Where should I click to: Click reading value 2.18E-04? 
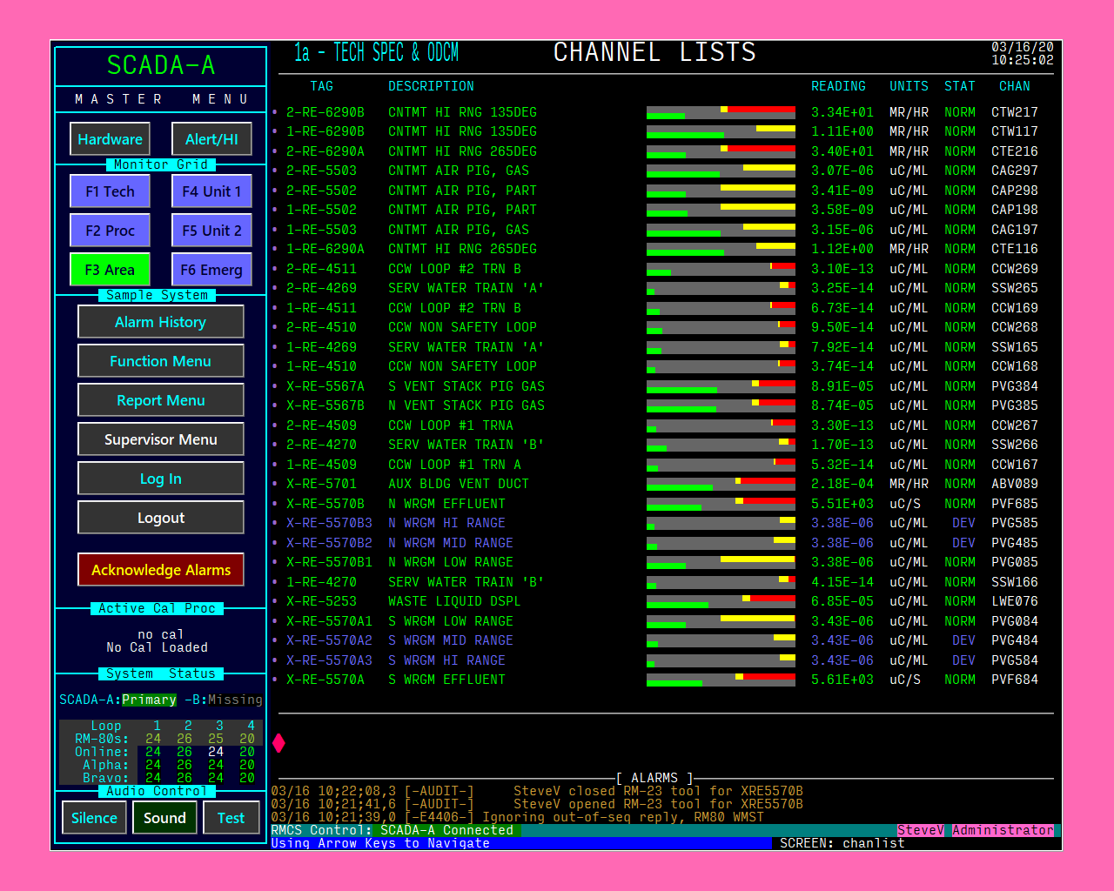pyautogui.click(x=842, y=484)
